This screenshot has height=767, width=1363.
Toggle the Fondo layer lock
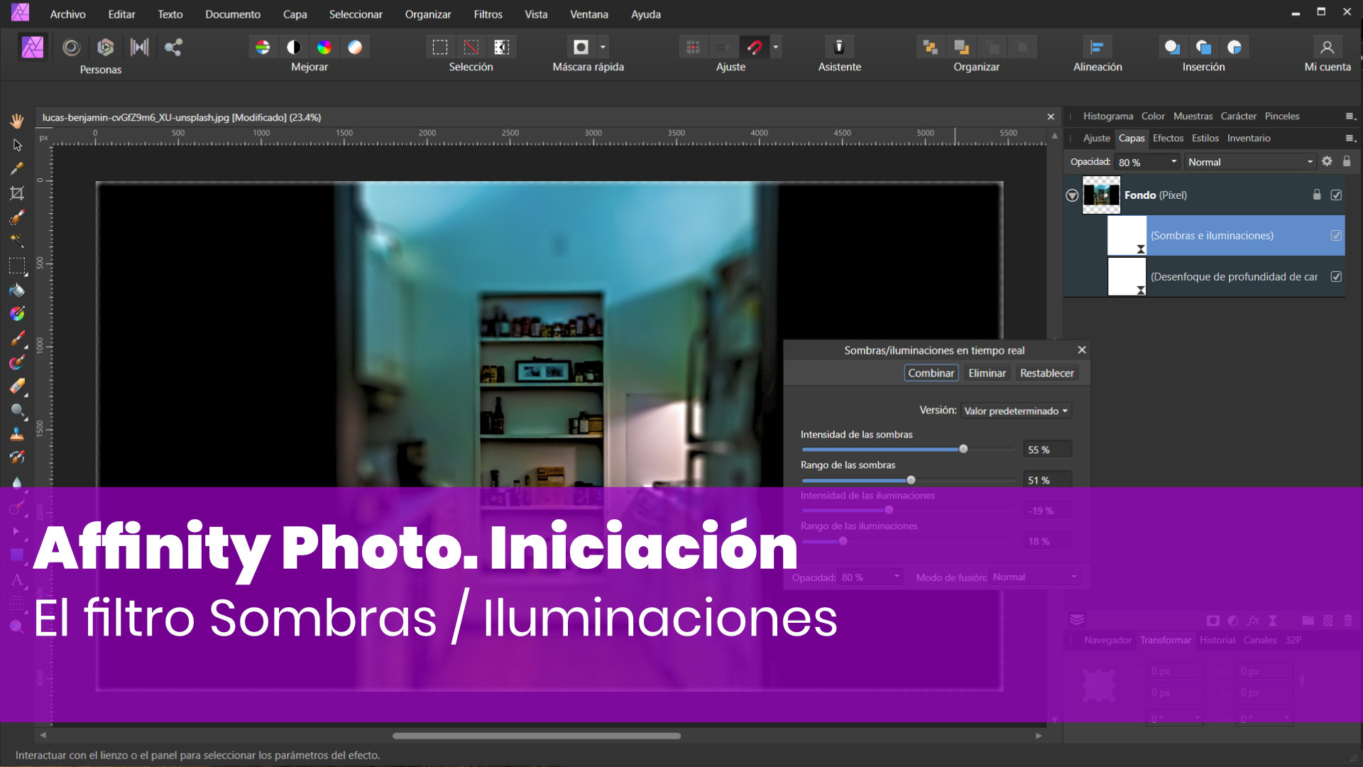[x=1317, y=195]
